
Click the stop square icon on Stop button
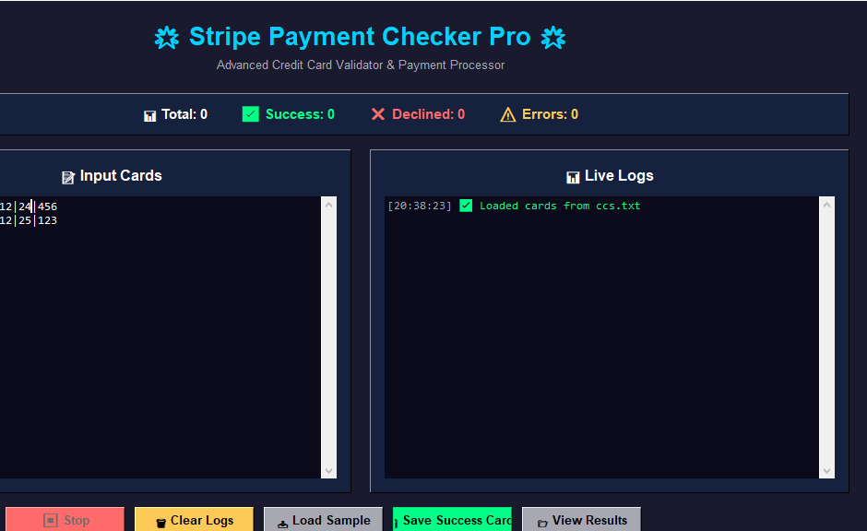click(x=51, y=521)
